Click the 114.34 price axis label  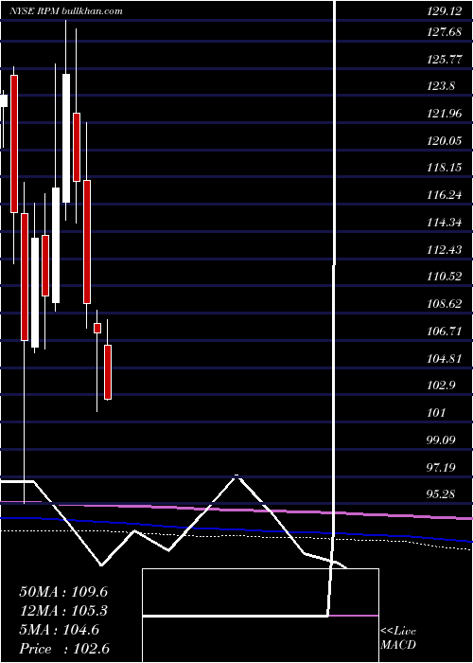[445, 223]
